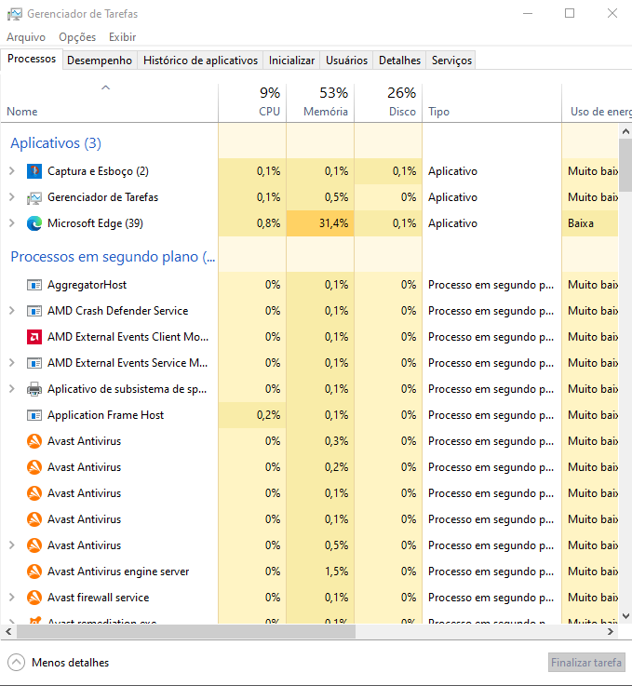
Task: Select the Processos tab
Action: tap(32, 59)
